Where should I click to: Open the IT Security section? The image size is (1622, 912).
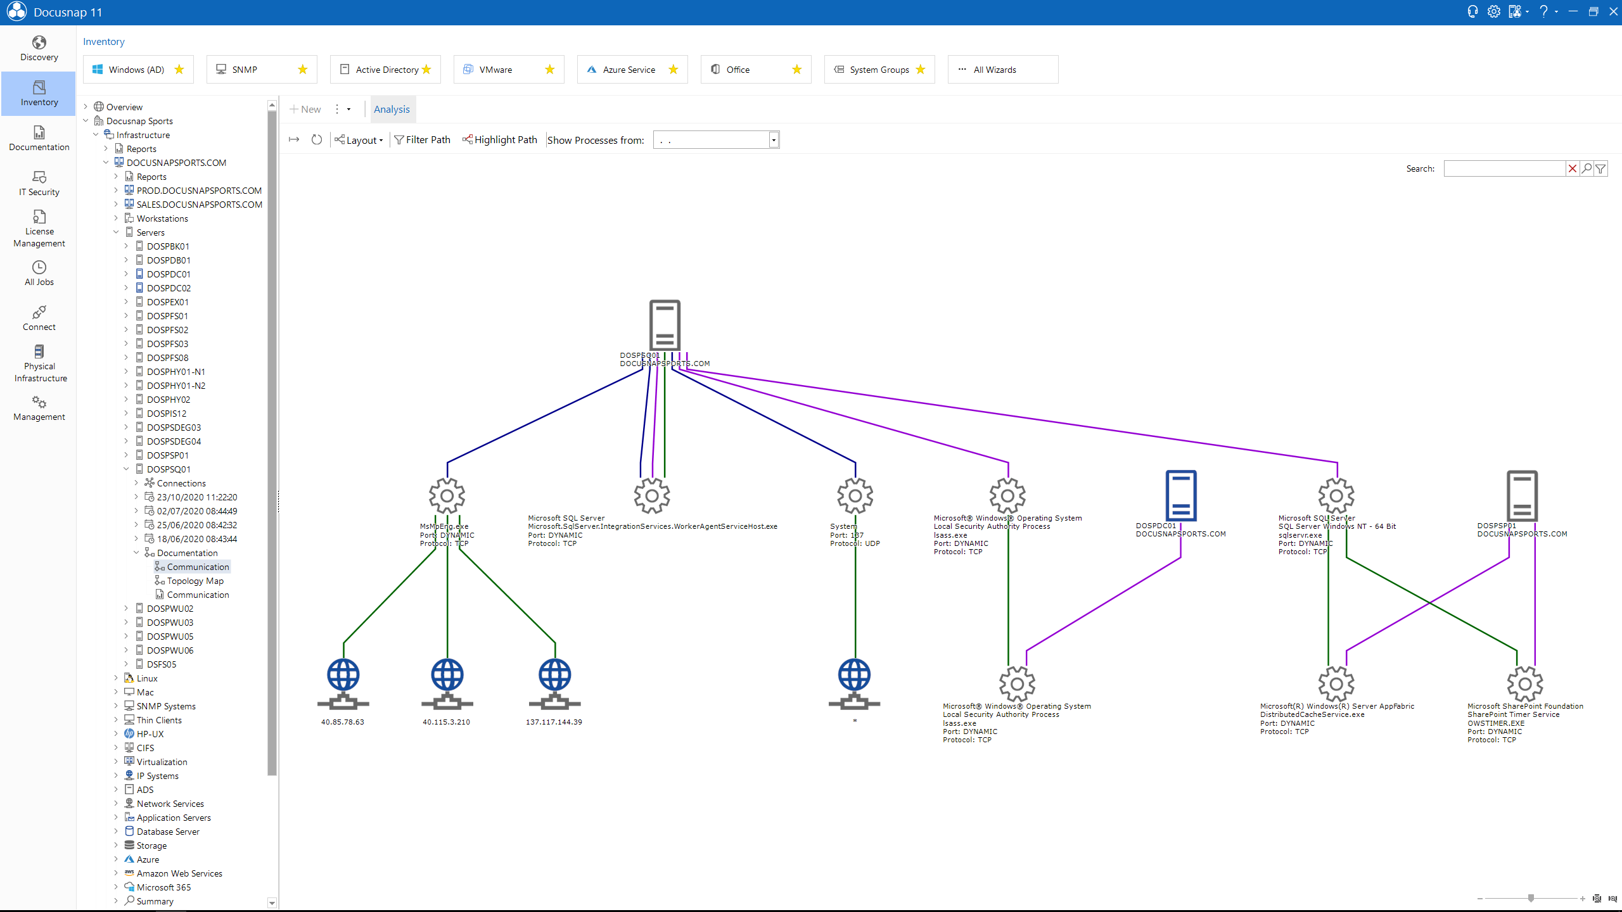point(39,184)
